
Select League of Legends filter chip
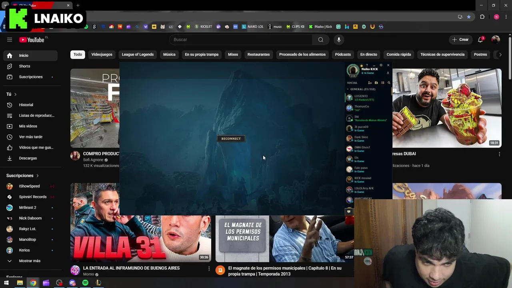(138, 54)
